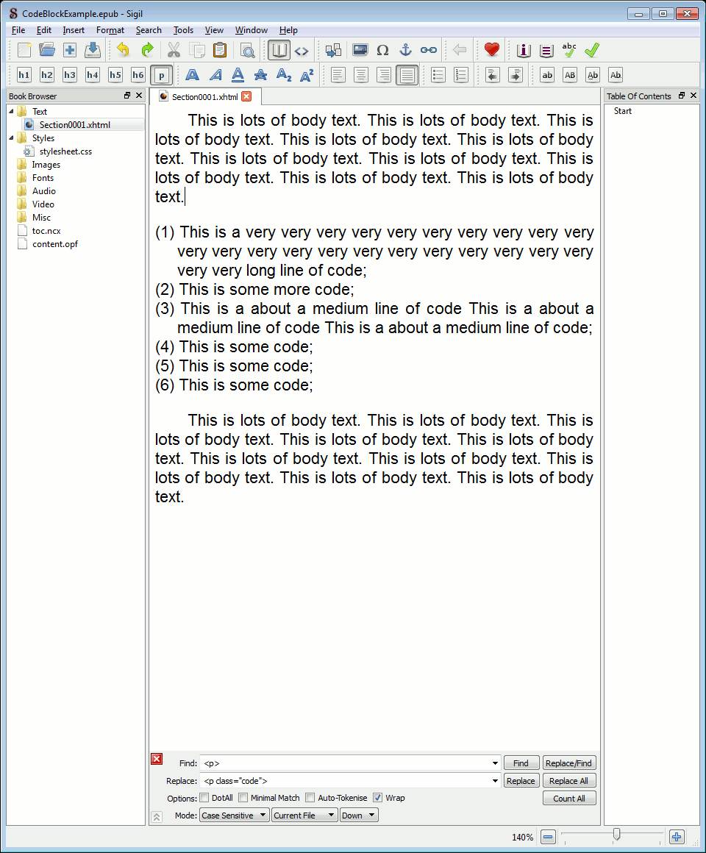Screen dimensions: 706x853
Task: Open the File menu
Action: coord(18,30)
